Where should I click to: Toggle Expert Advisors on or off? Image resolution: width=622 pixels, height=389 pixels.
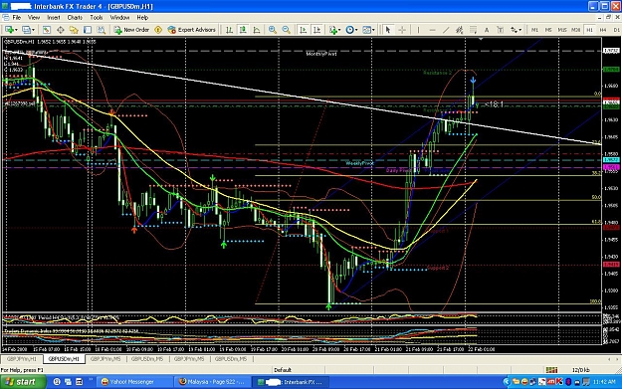point(192,30)
